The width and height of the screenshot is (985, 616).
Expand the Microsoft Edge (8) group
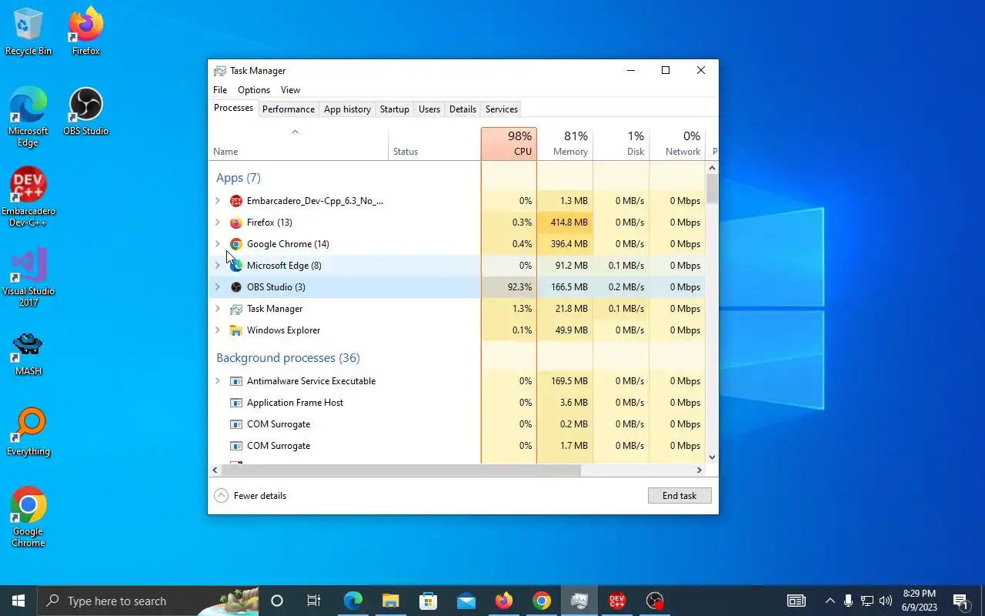[217, 266]
